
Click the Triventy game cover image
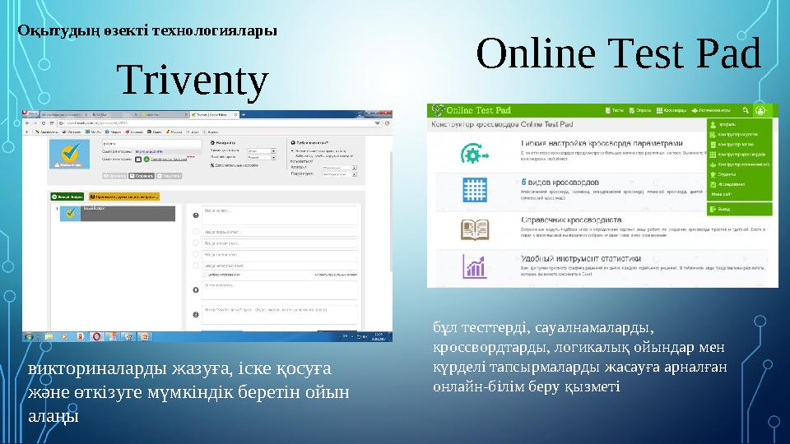[69, 154]
